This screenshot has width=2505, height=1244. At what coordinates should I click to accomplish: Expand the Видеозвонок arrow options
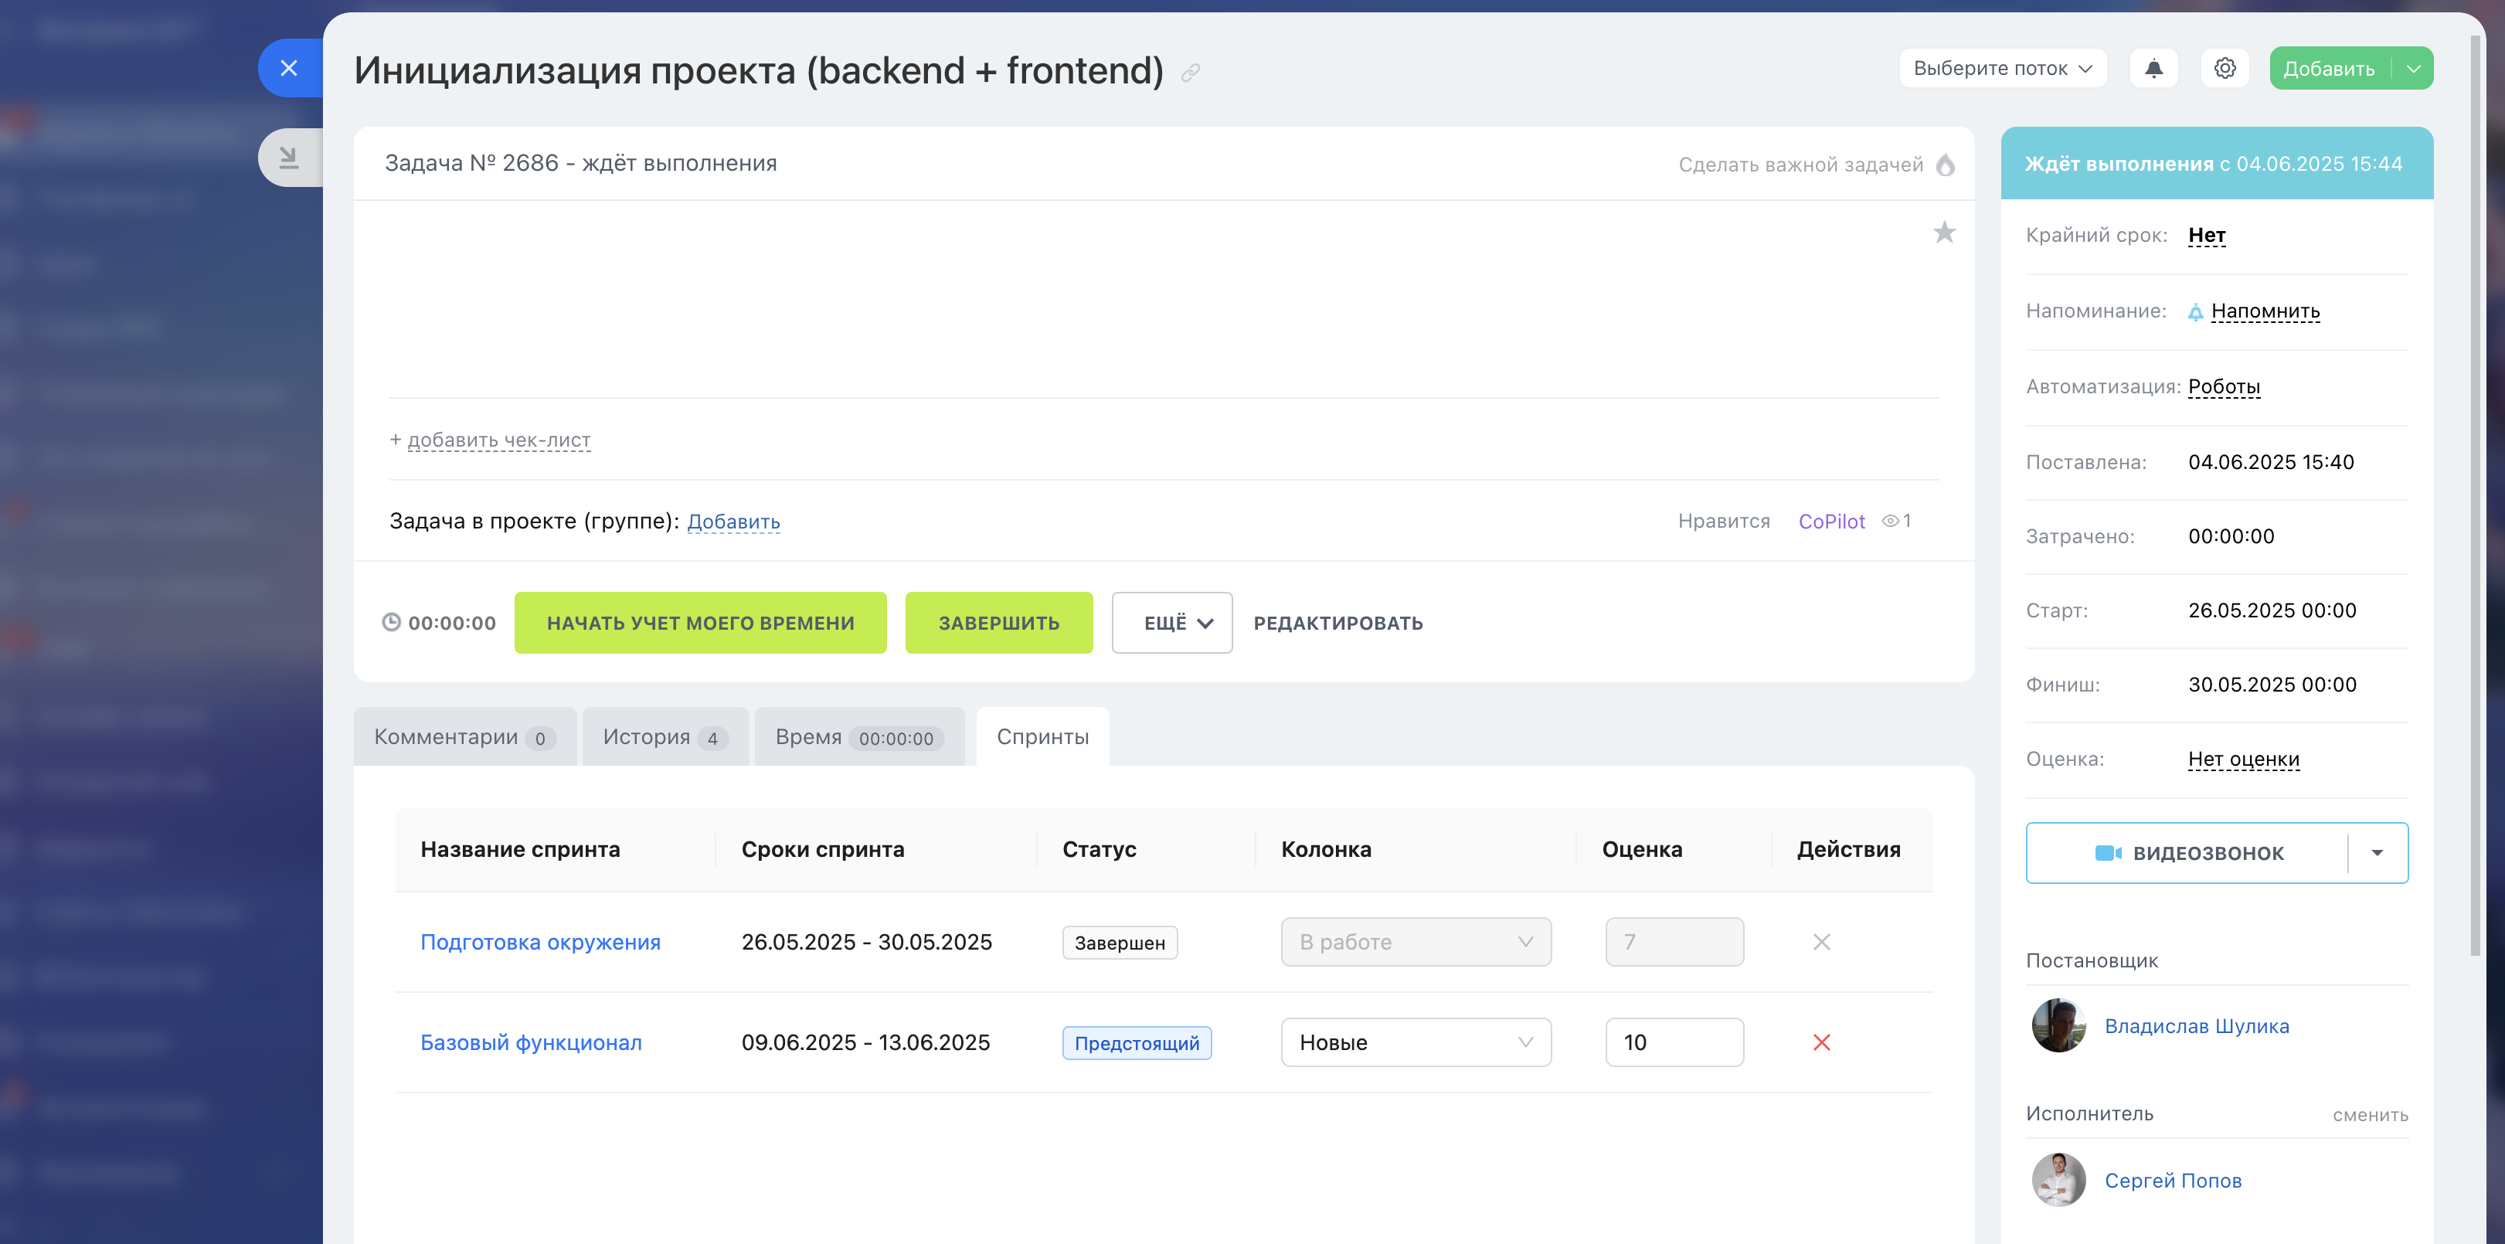[x=2377, y=853]
